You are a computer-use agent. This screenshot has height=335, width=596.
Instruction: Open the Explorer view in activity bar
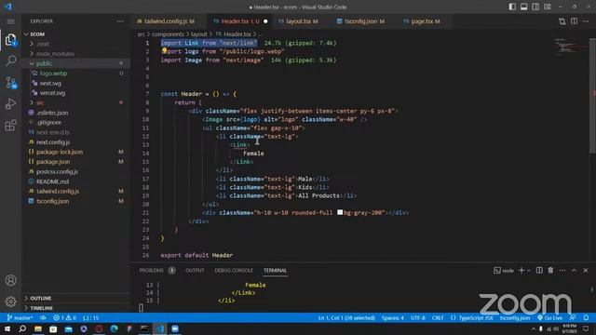pyautogui.click(x=10, y=39)
